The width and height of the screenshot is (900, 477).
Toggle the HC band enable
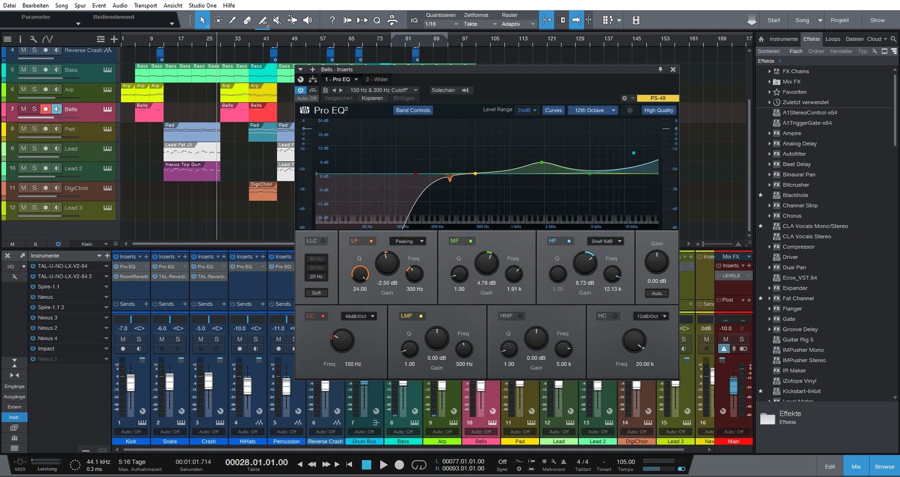pyautogui.click(x=615, y=316)
